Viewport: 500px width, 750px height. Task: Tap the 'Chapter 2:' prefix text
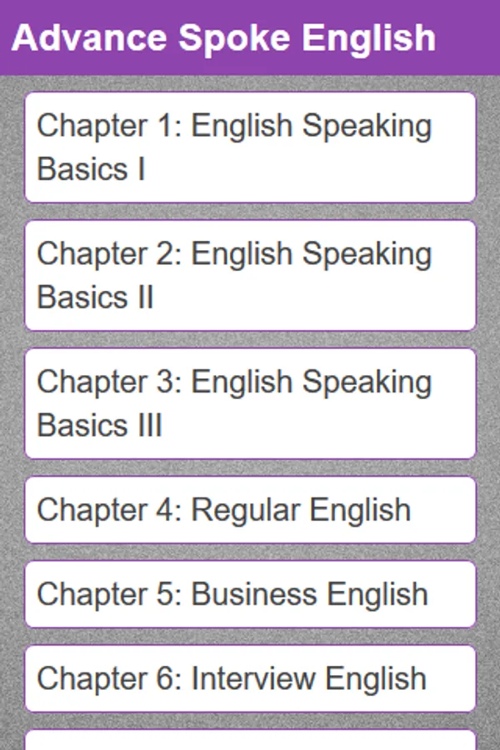coord(109,254)
